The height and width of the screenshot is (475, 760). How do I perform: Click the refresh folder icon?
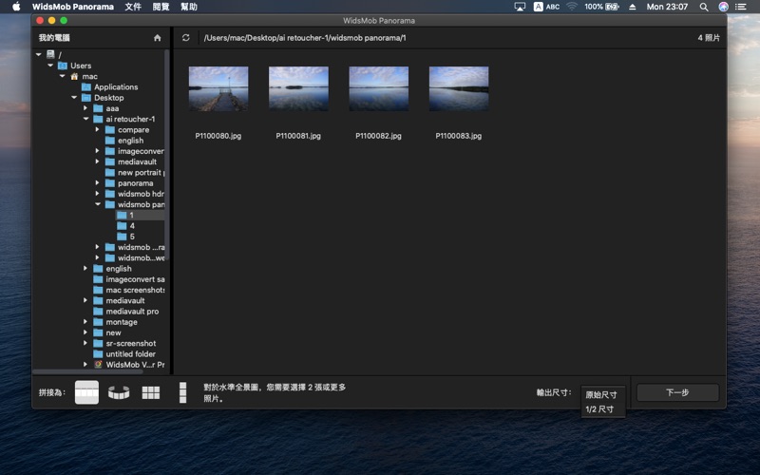pyautogui.click(x=186, y=38)
